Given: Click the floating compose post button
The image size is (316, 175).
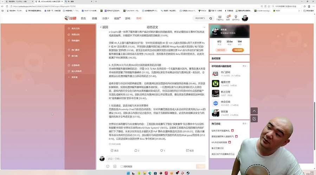Looking at the screenshot, I should pyautogui.click(x=254, y=119).
